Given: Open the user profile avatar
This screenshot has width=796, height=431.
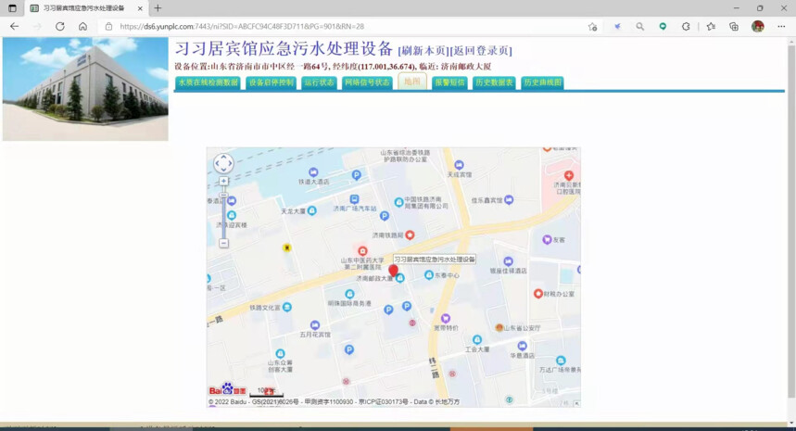Looking at the screenshot, I should point(758,26).
